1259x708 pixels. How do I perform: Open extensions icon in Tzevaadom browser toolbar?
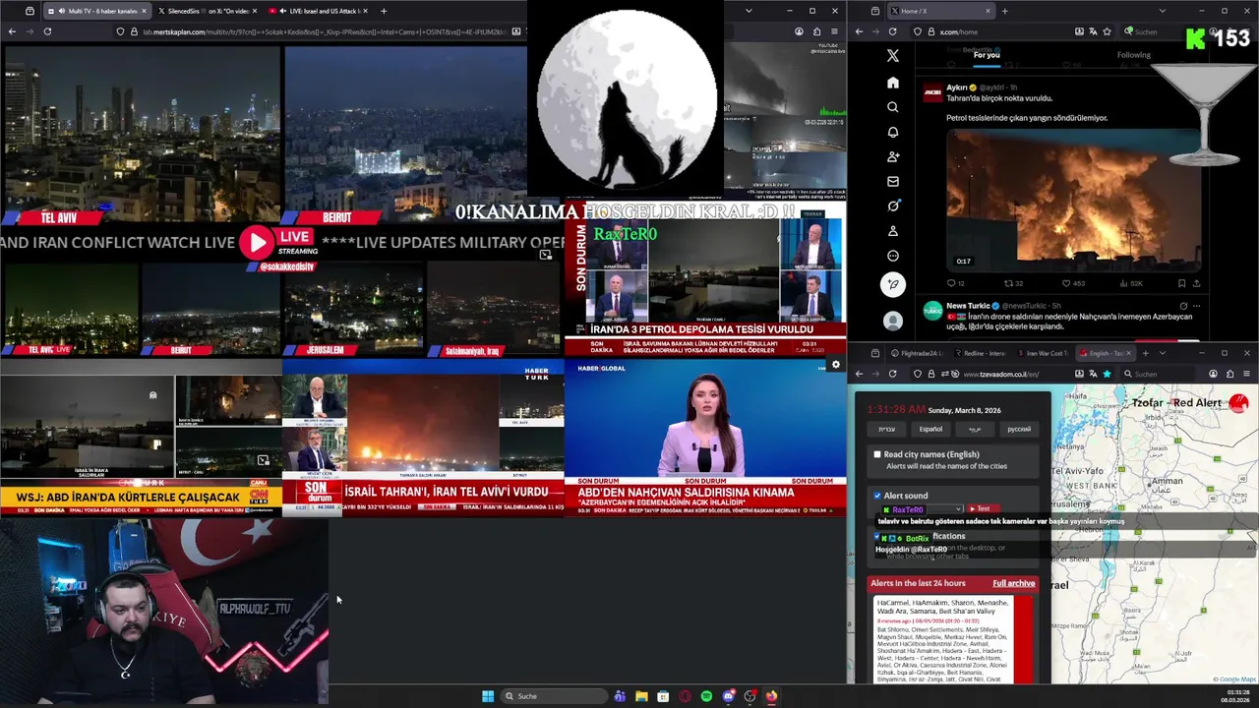(x=1229, y=374)
